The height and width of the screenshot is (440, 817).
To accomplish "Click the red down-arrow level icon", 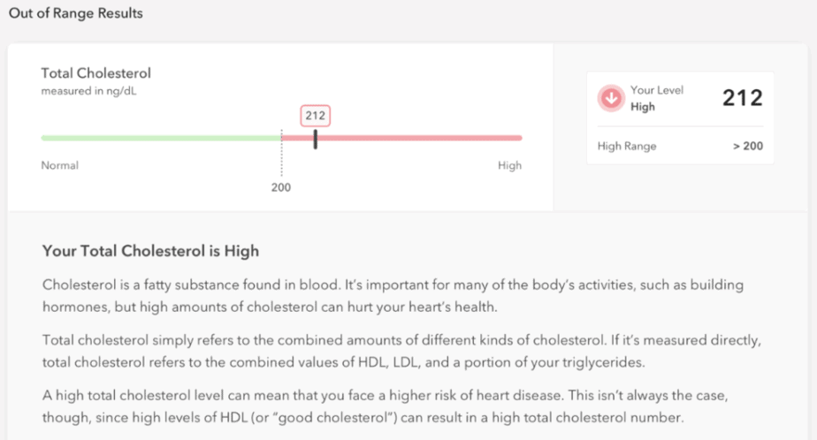I will click(611, 98).
